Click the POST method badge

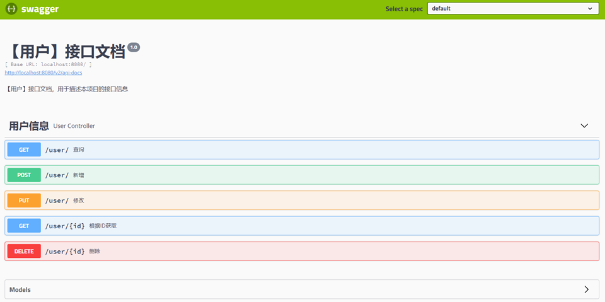[x=24, y=175]
